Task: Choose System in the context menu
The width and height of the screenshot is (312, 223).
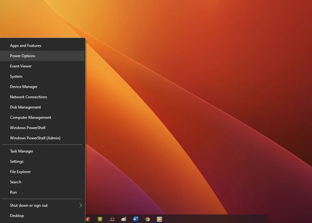Action: [x=42, y=76]
